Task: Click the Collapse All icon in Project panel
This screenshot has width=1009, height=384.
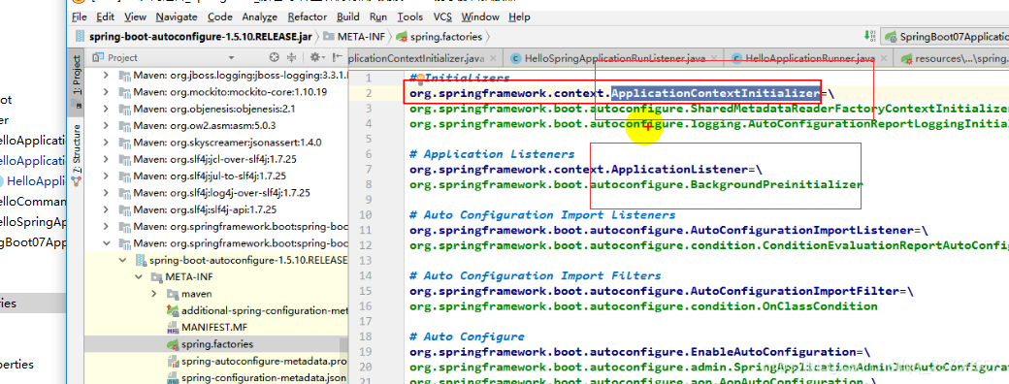Action: coord(291,57)
